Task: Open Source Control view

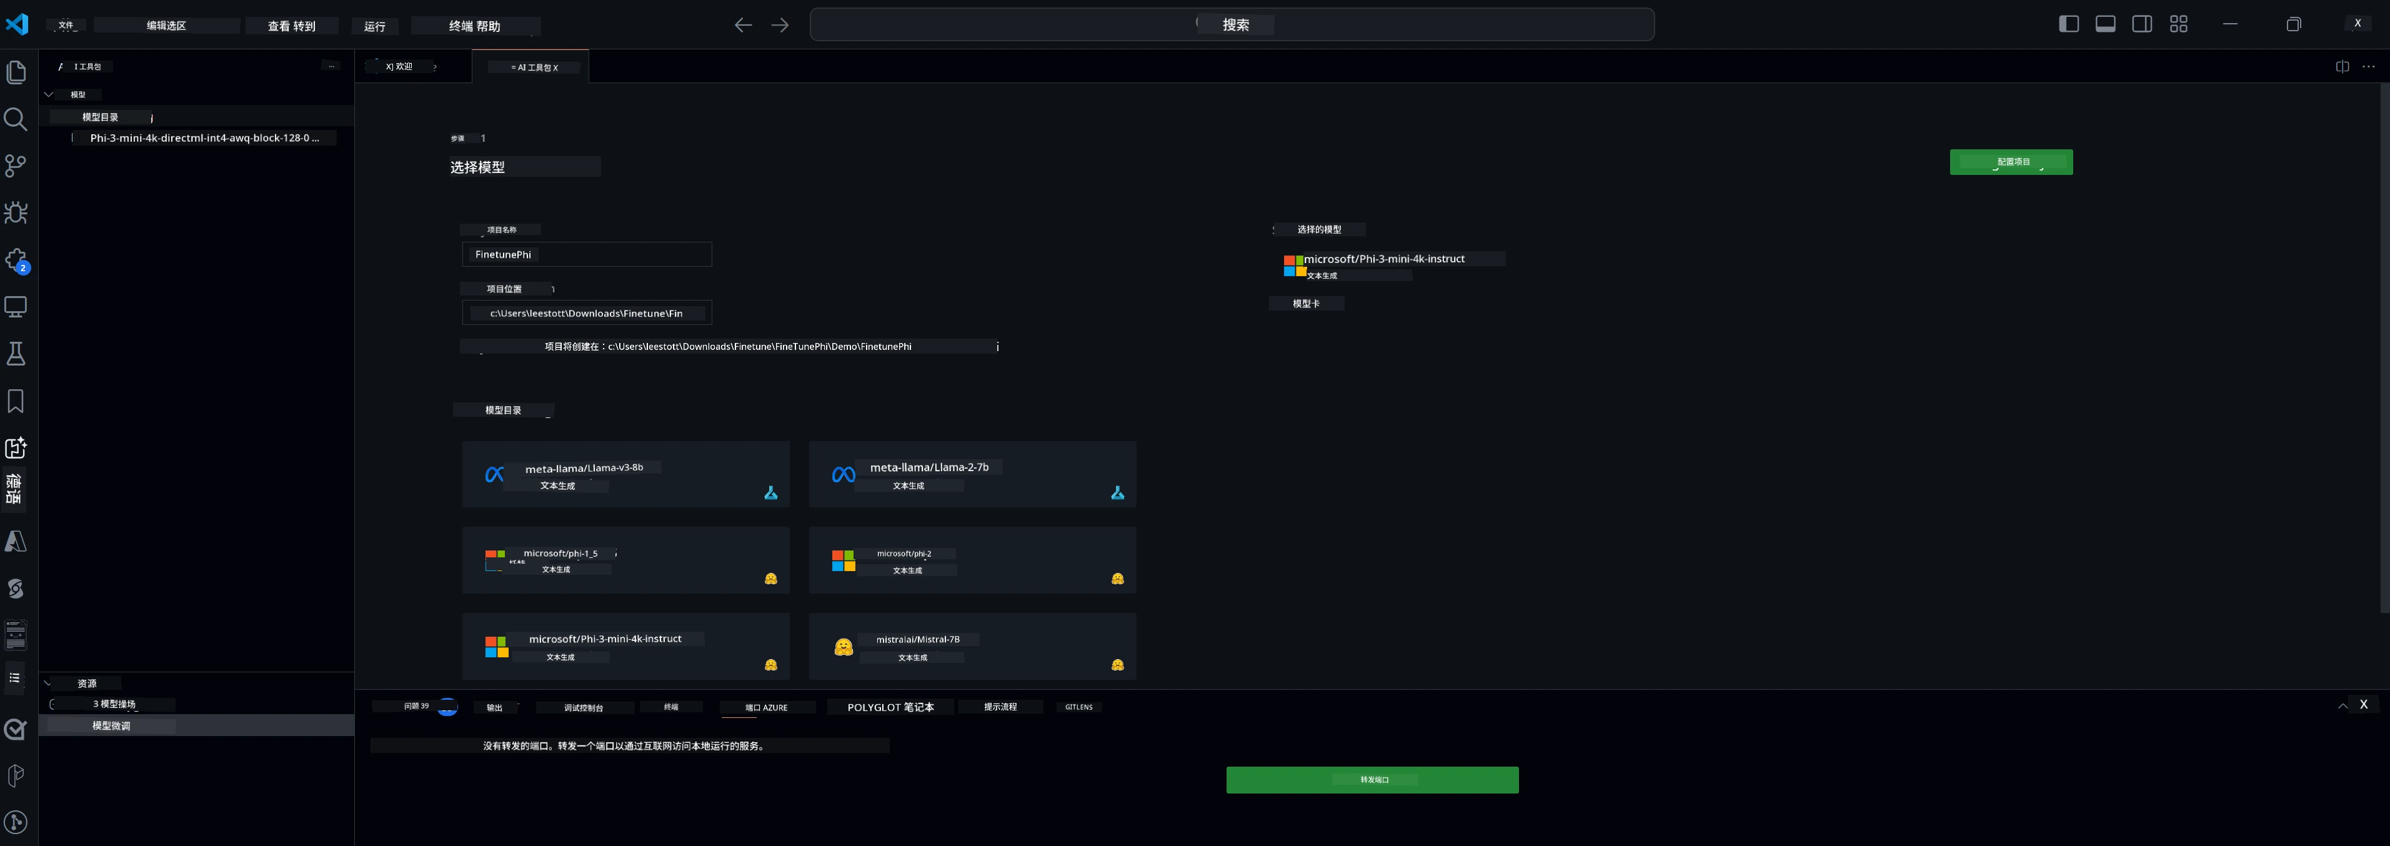Action: (x=16, y=166)
